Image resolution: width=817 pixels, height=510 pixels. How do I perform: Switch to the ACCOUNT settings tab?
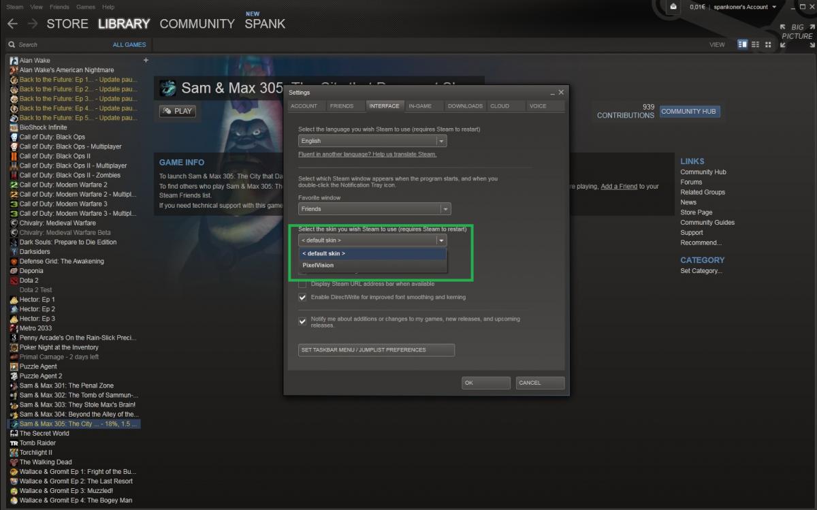[x=305, y=106]
